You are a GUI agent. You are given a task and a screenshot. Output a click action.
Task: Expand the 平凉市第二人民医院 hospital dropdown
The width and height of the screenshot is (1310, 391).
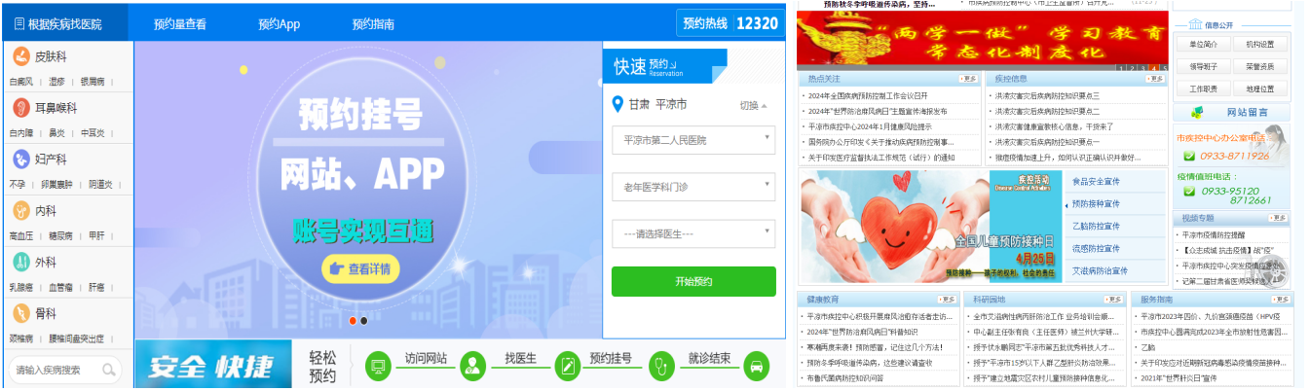click(693, 140)
